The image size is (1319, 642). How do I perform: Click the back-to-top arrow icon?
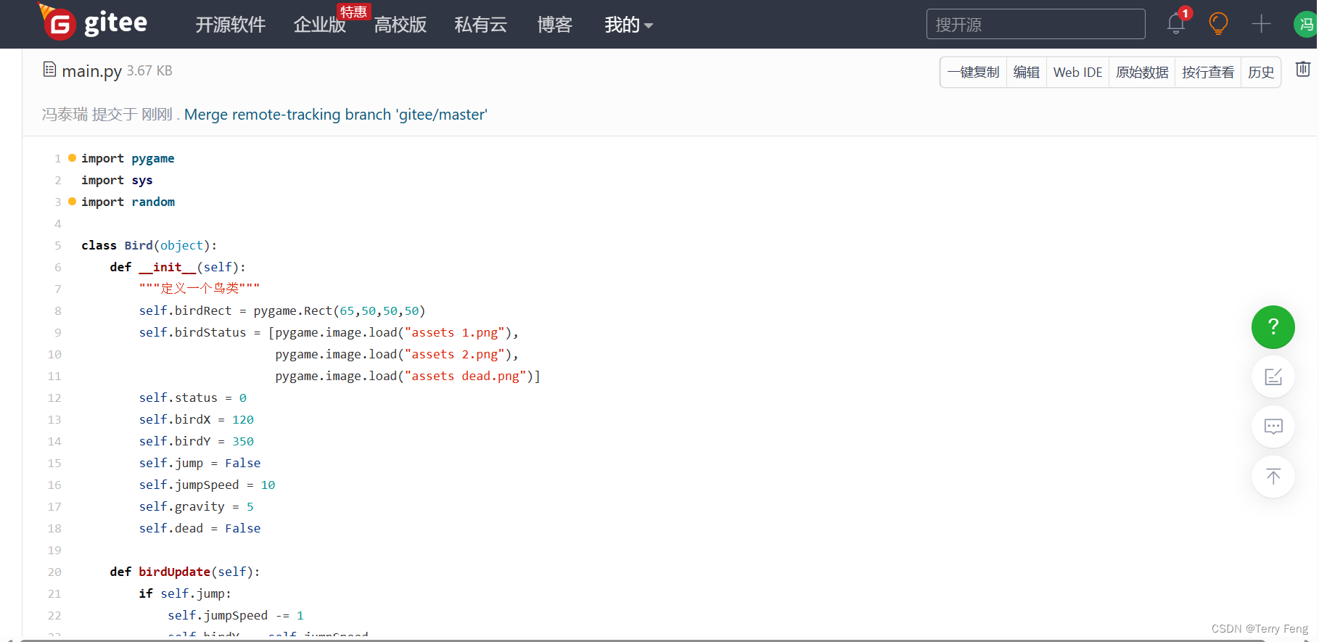1273,477
